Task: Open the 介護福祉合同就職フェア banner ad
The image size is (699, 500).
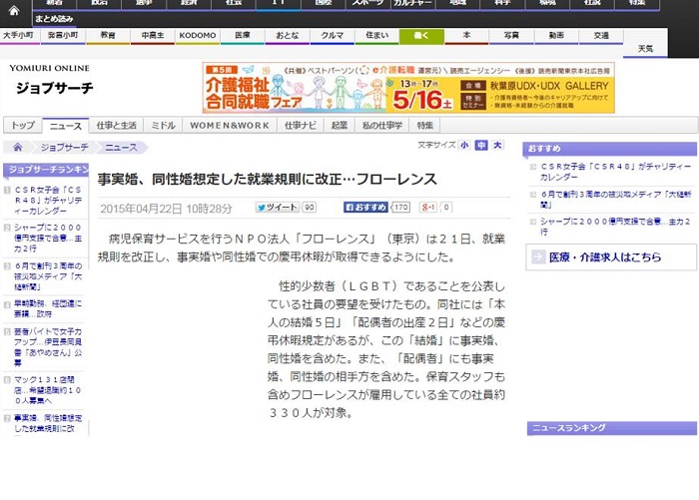Action: (408, 88)
